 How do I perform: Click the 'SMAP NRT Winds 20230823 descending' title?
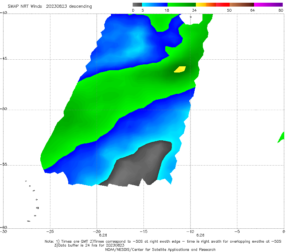coord(50,6)
